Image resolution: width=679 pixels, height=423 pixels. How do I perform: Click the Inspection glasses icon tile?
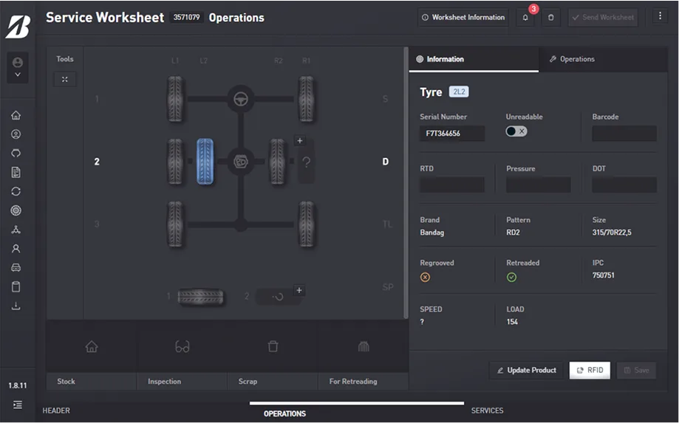182,346
